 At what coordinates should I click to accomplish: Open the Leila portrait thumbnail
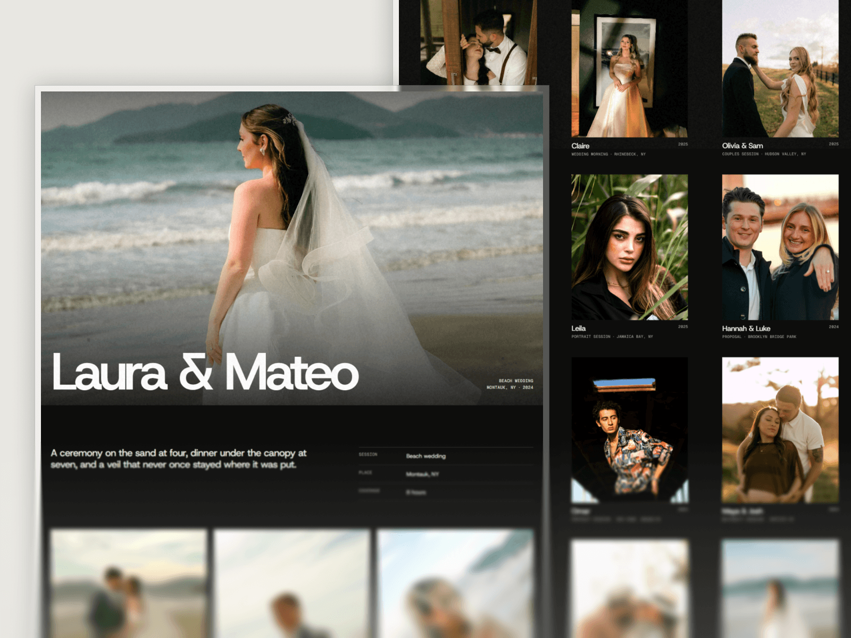[x=629, y=247]
